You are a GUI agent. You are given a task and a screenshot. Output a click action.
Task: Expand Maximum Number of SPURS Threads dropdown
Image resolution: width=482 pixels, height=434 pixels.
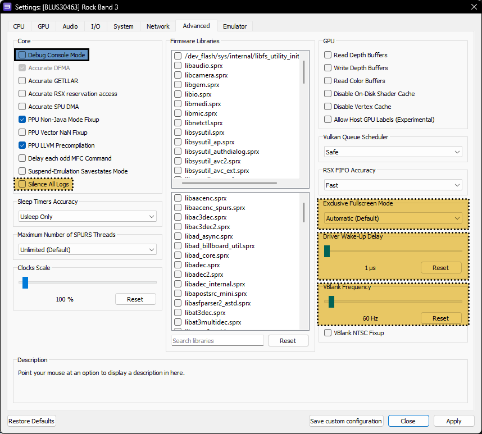87,250
